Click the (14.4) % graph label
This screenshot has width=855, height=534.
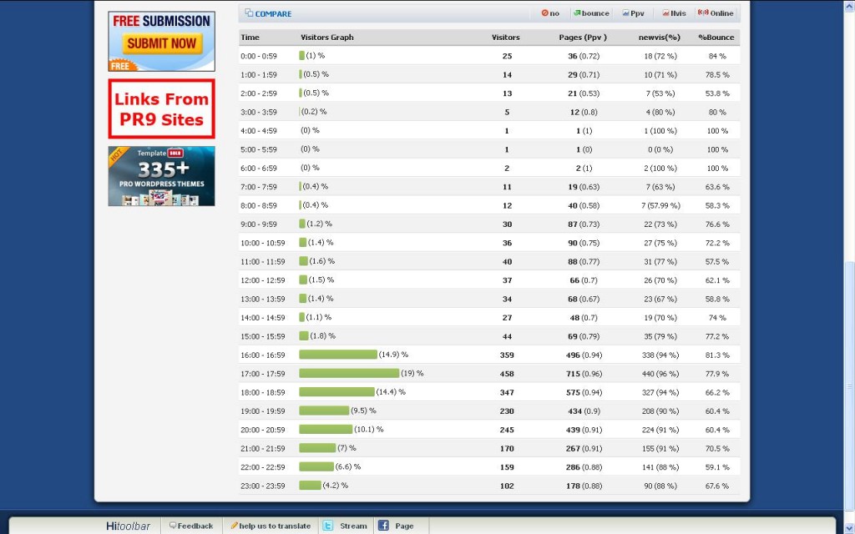tap(391, 392)
